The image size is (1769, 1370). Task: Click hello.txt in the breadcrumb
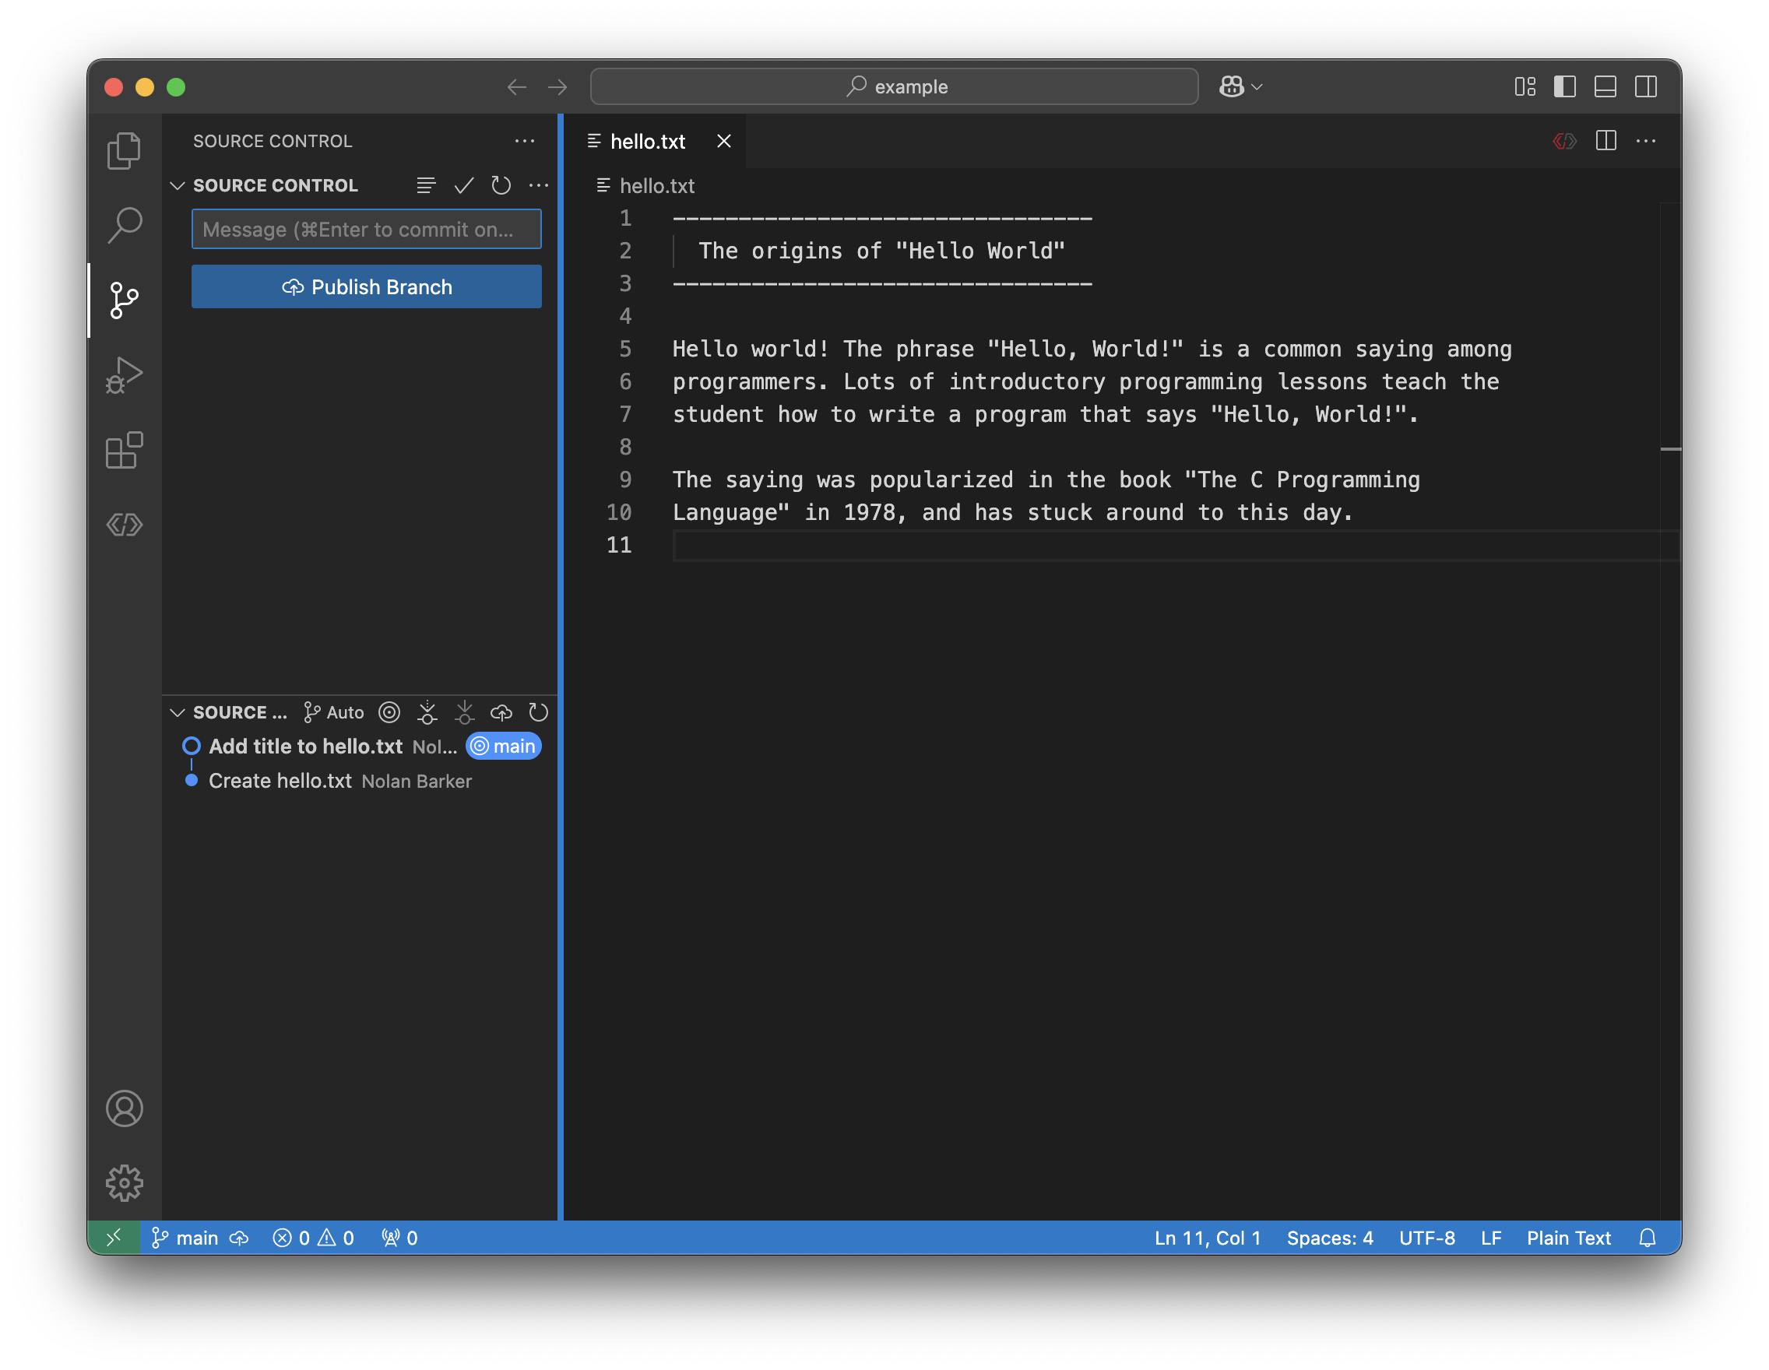coord(657,186)
